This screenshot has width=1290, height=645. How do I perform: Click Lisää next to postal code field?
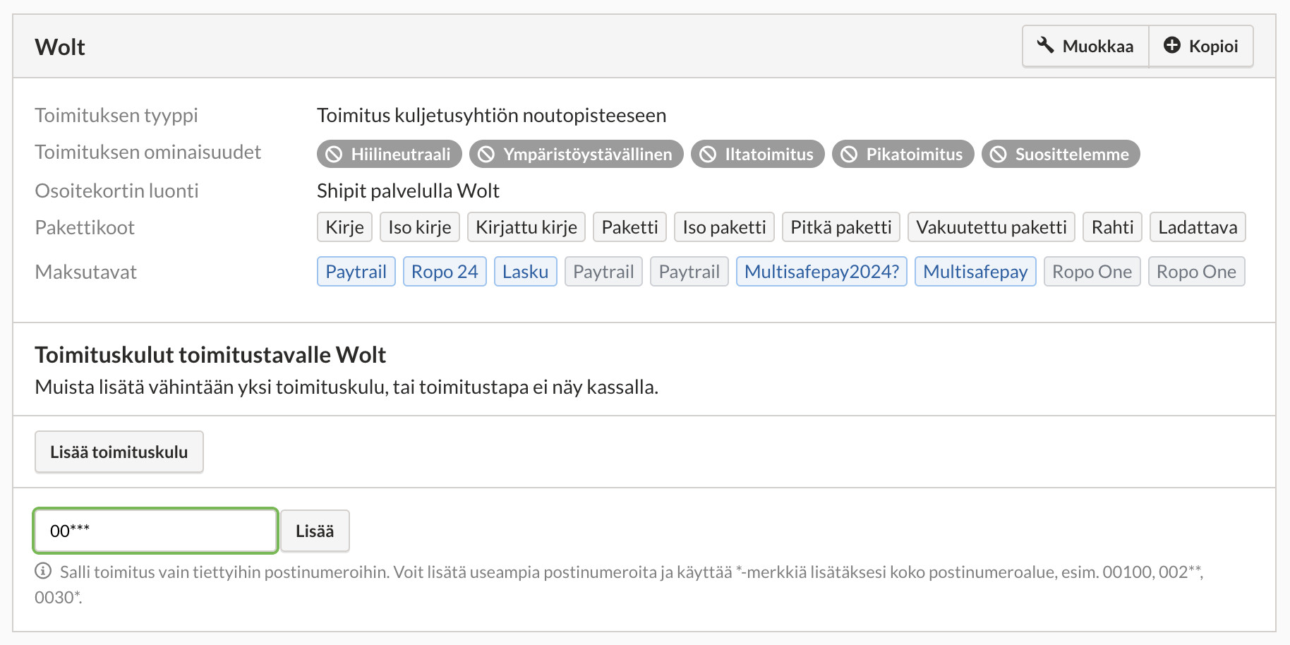point(315,531)
